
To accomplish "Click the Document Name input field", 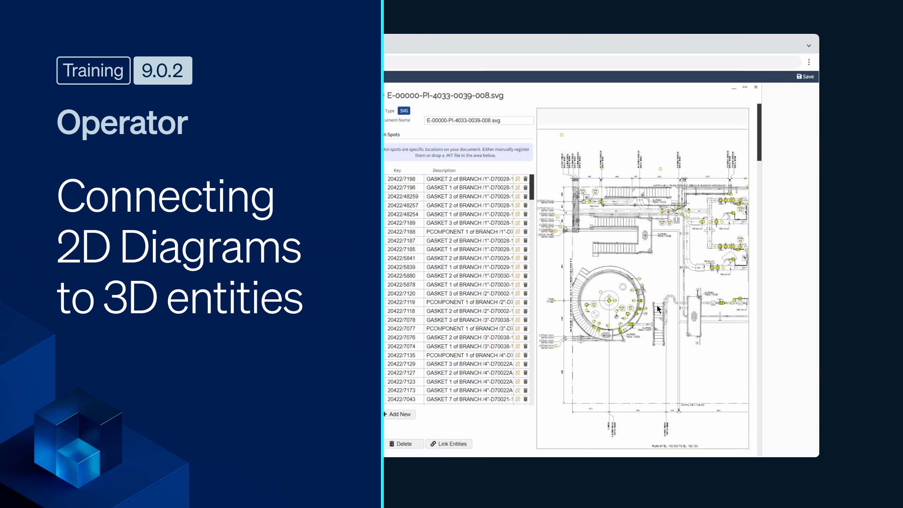I will [x=478, y=120].
